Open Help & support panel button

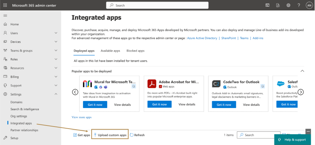click(x=292, y=139)
